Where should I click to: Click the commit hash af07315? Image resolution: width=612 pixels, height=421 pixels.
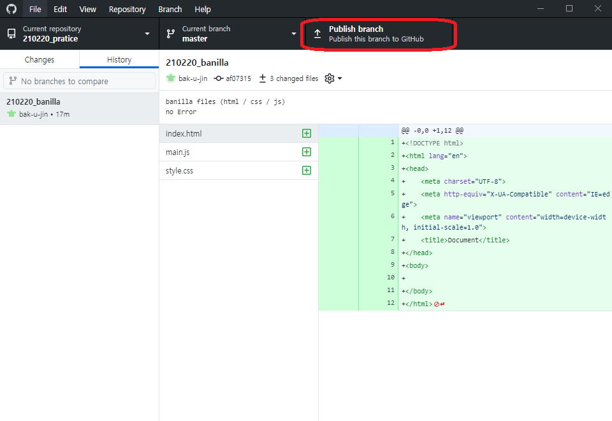coord(238,78)
